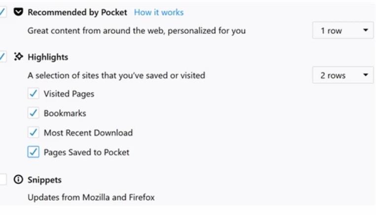The height and width of the screenshot is (215, 376).
Task: Click the "Snippets" heading label
Action: tap(44, 180)
